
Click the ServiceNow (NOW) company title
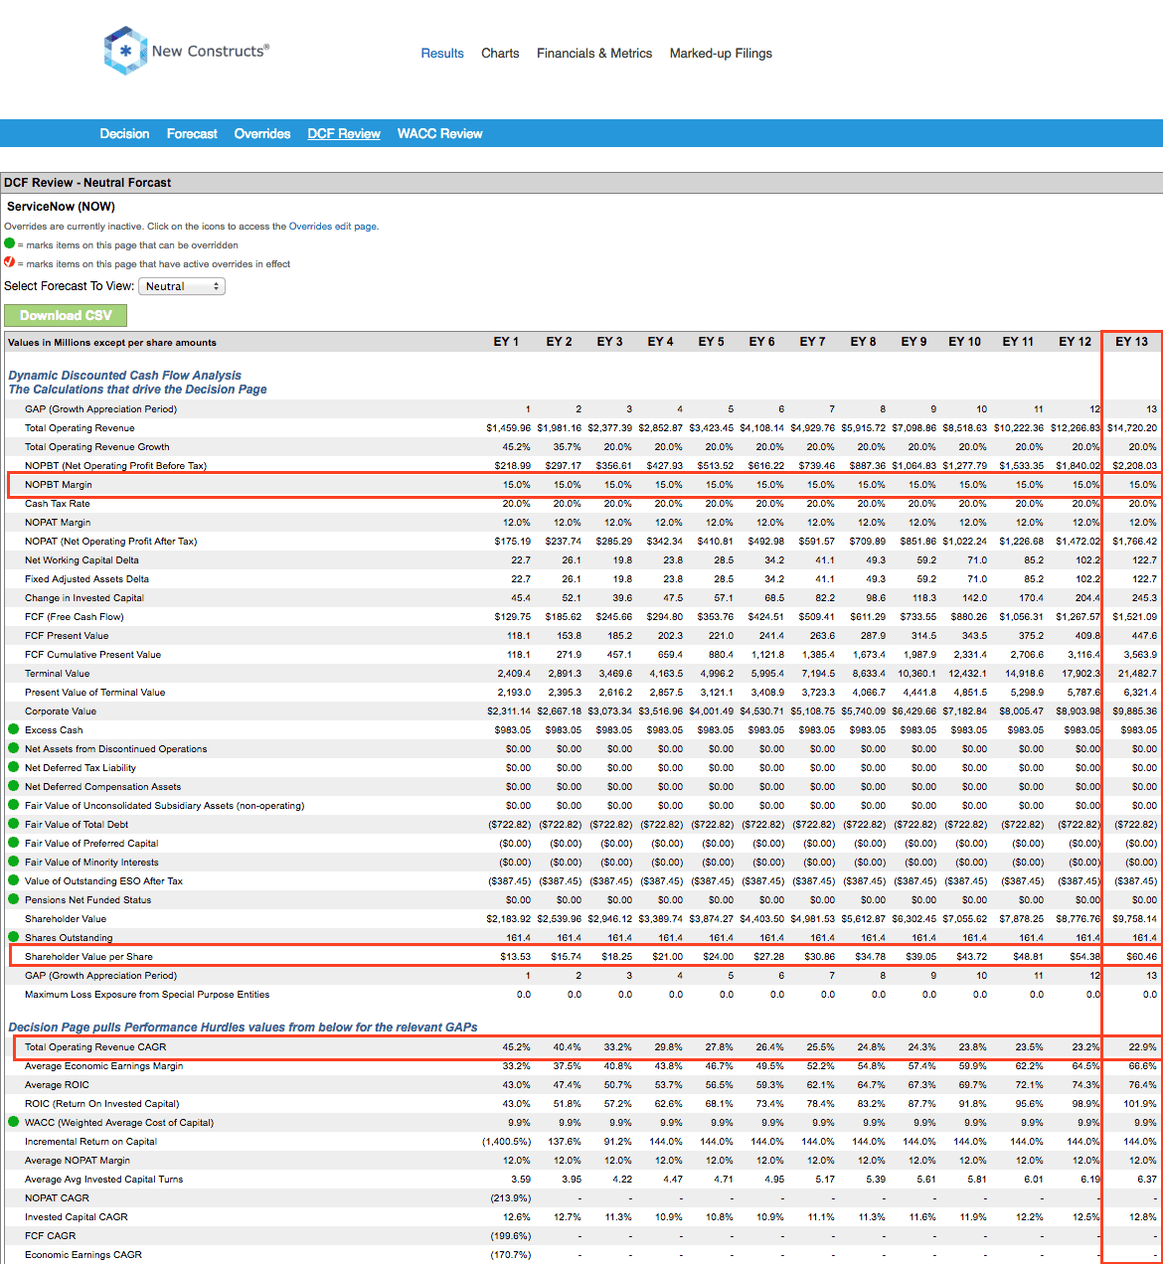(61, 207)
